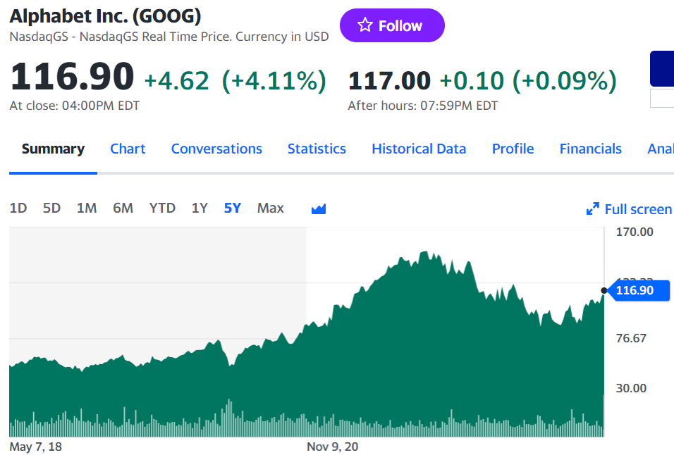The image size is (674, 455).
Task: Open the Chart tab
Action: tap(128, 149)
